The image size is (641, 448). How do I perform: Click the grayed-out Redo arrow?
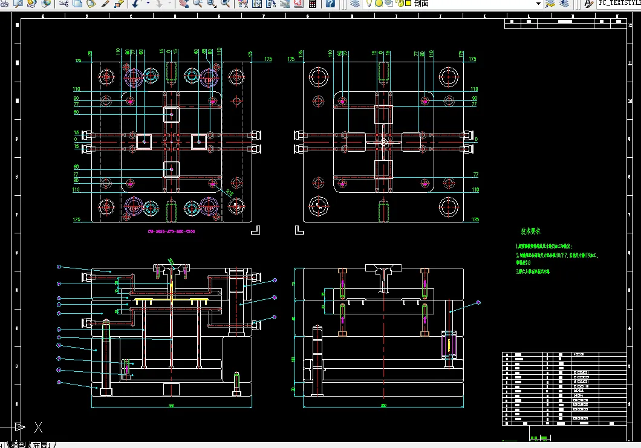[159, 3]
